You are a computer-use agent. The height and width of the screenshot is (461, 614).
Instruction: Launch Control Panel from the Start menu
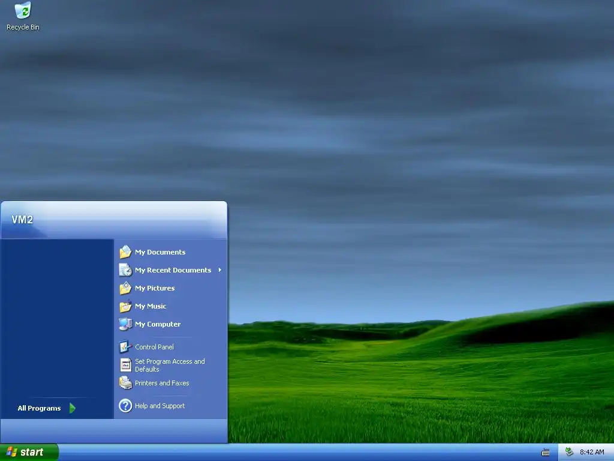click(x=171, y=346)
